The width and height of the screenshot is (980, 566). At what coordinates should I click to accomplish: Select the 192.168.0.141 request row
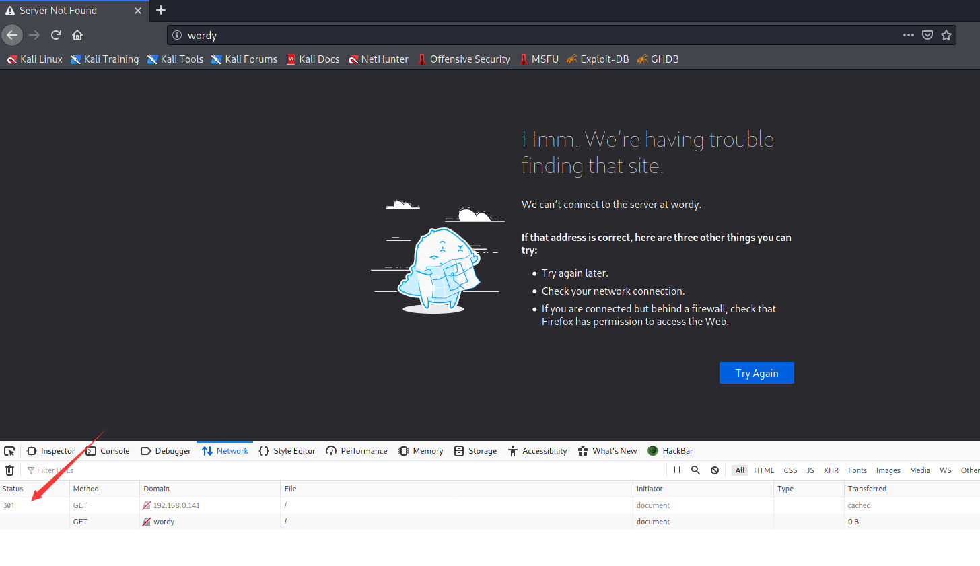[490, 505]
